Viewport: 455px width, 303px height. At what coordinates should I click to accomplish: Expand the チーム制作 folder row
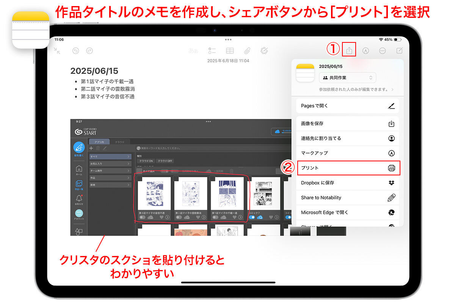pyautogui.click(x=110, y=170)
